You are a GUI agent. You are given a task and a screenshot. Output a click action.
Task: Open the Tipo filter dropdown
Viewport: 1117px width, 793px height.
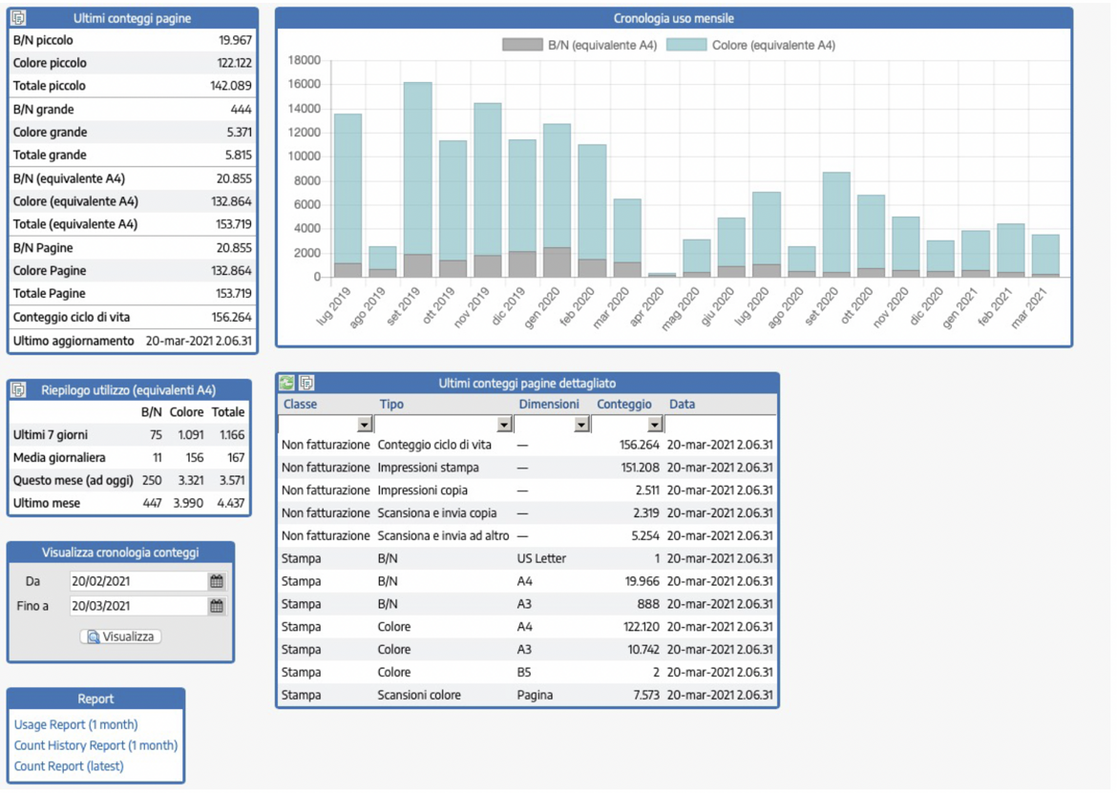click(504, 425)
